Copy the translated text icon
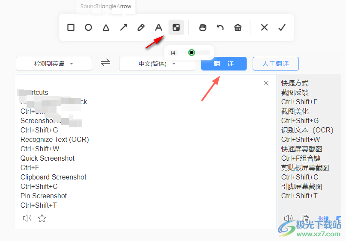The image size is (346, 241). (306, 218)
